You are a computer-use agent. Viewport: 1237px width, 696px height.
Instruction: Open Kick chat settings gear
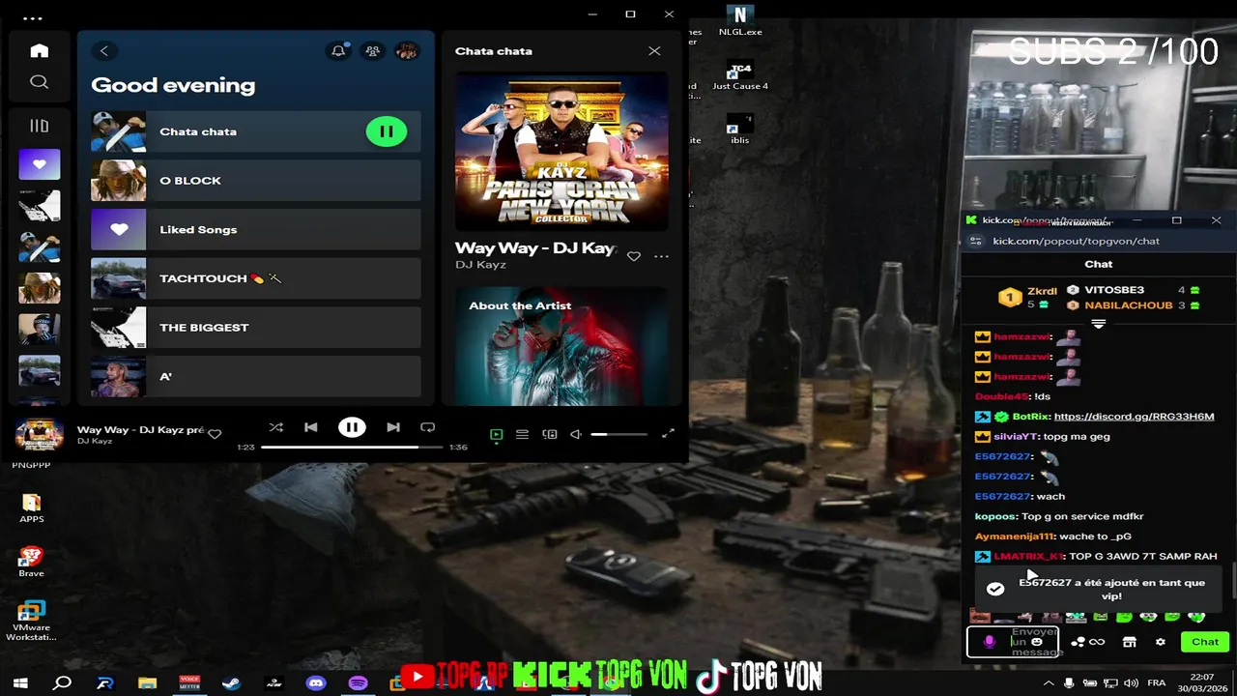click(1161, 642)
